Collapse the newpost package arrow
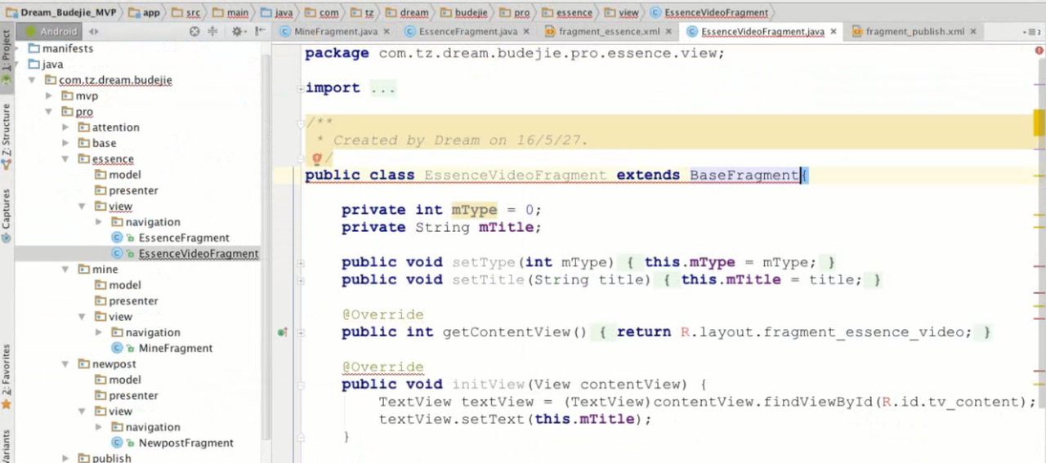The image size is (1046, 463). coord(65,364)
